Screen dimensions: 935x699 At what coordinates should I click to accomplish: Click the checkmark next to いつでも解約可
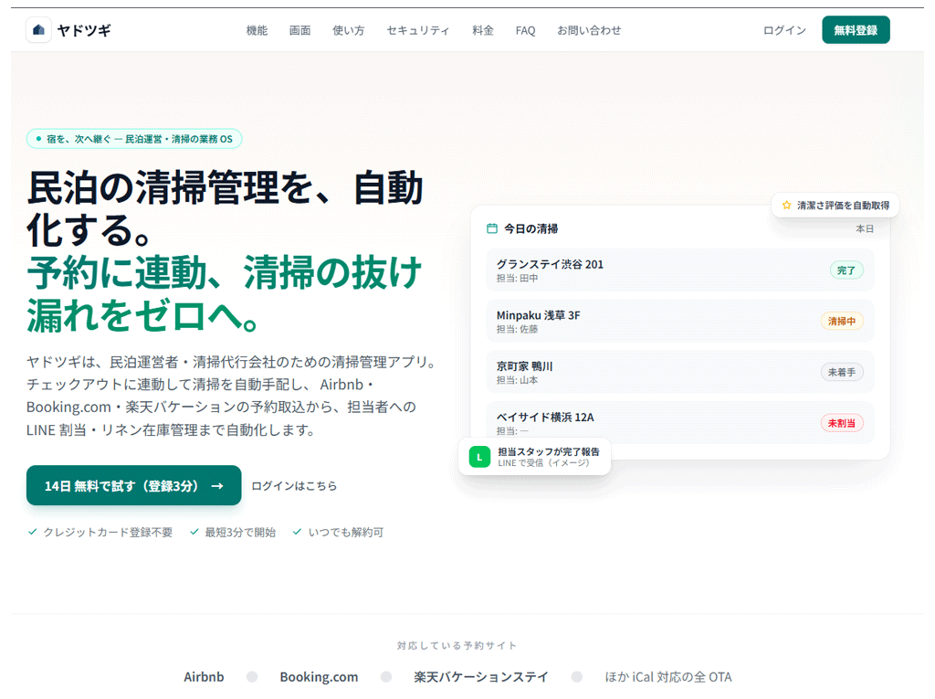point(297,532)
